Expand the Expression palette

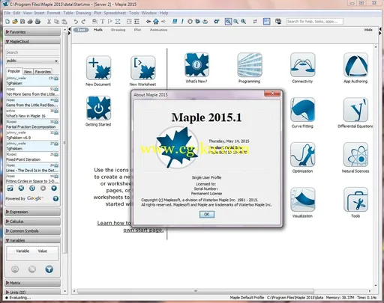click(32, 212)
